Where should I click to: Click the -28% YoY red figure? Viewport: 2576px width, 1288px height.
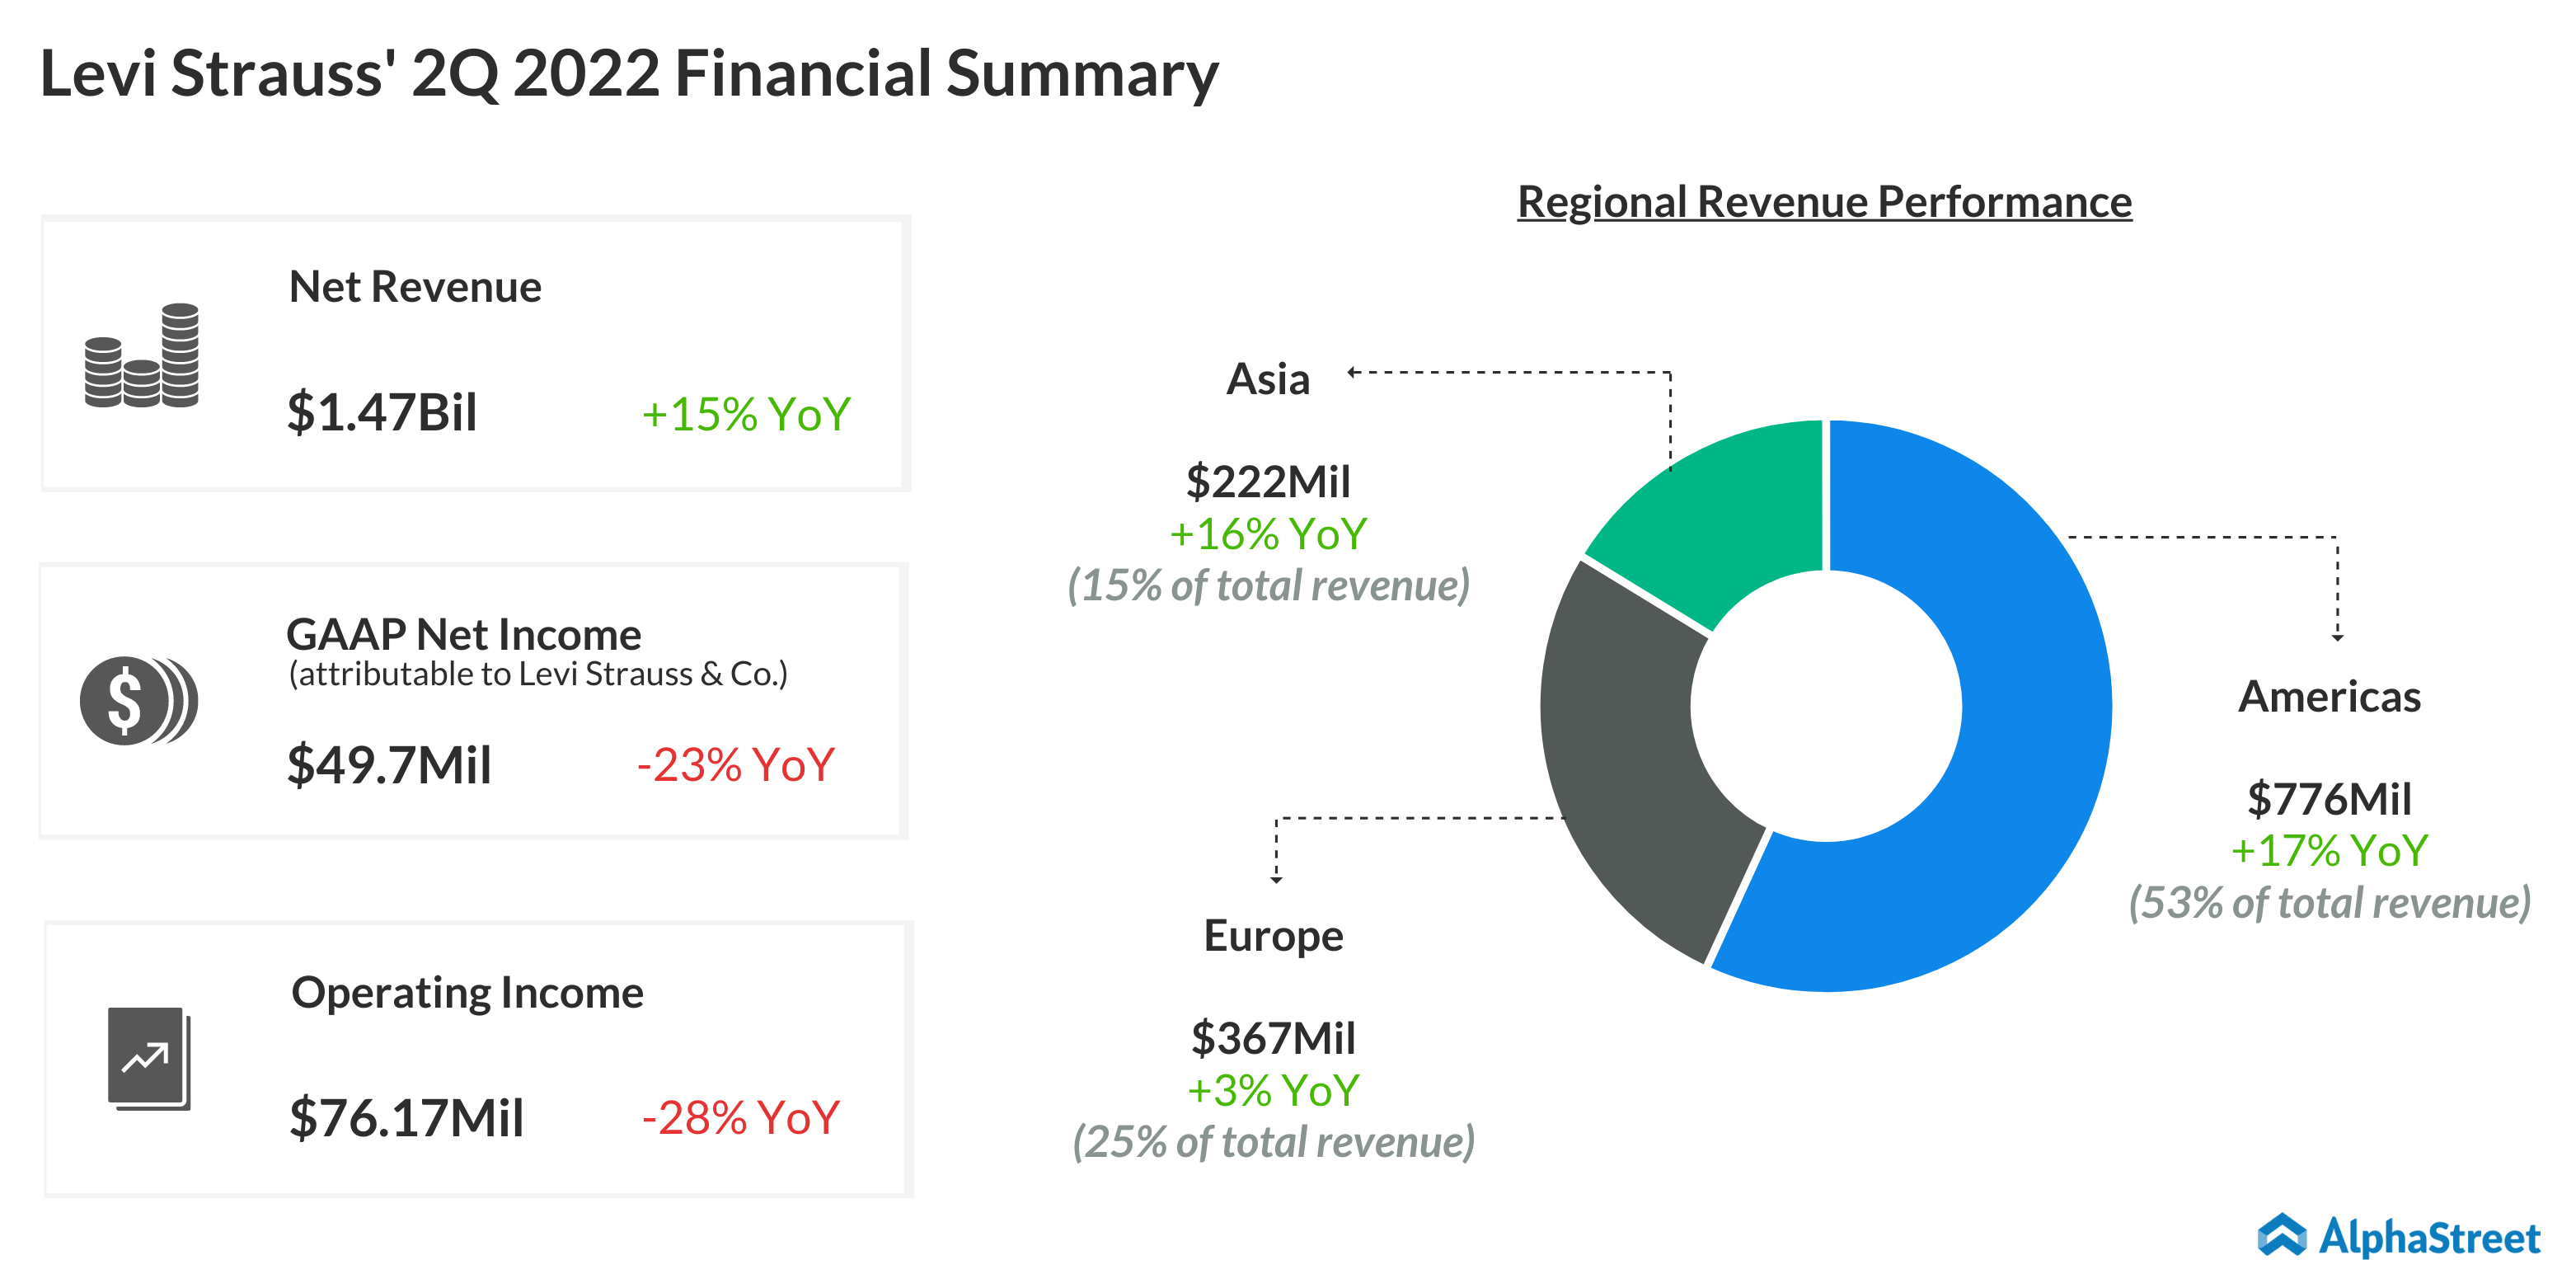click(x=740, y=1120)
